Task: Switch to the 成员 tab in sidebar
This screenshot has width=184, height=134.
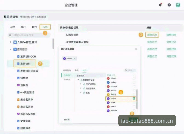Action: 13,27
